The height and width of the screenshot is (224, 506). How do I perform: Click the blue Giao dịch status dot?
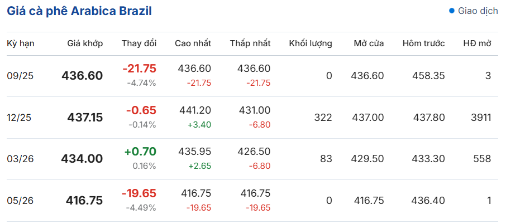point(452,11)
